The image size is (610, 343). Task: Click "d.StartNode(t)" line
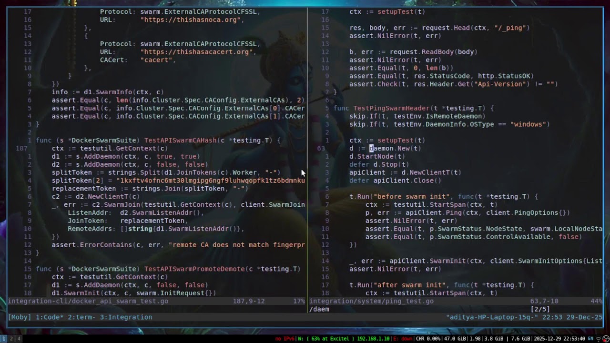(377, 156)
